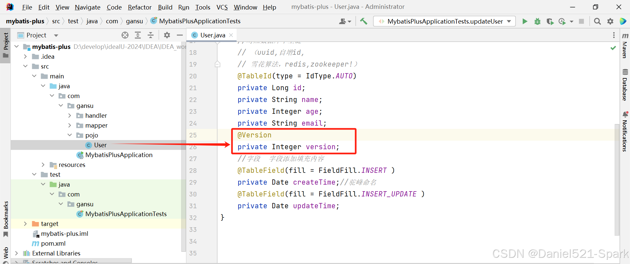Open the Navigate menu
The width and height of the screenshot is (630, 264).
click(88, 7)
